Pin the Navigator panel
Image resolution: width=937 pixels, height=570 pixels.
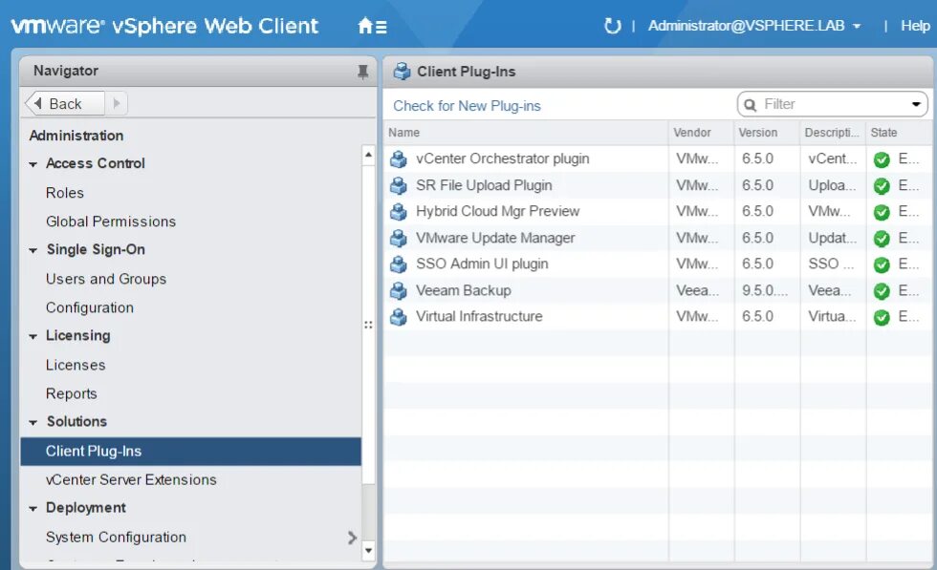tap(362, 72)
